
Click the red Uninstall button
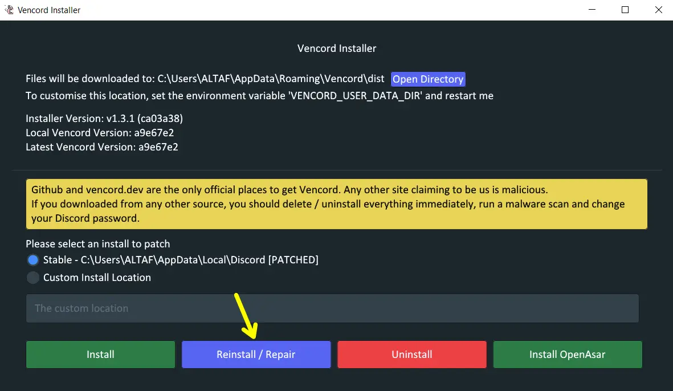(x=412, y=355)
